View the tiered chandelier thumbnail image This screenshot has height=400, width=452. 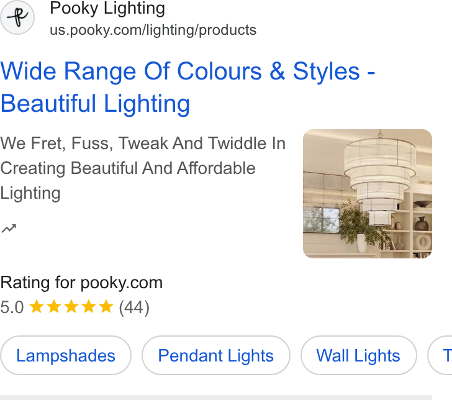(x=368, y=194)
